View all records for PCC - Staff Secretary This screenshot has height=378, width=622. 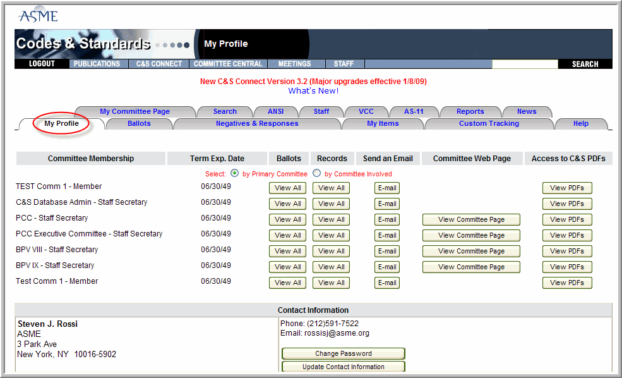(332, 219)
